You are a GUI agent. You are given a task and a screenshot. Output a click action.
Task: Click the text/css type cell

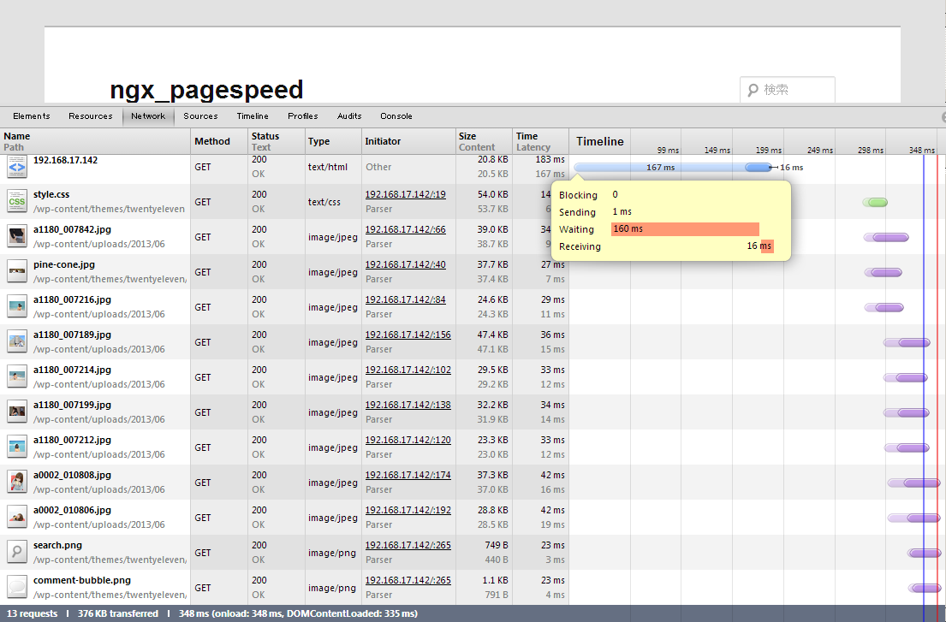324,202
